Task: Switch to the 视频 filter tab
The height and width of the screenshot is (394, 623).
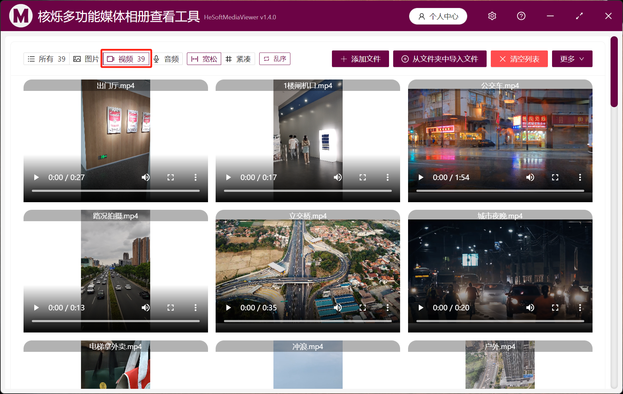Action: 126,59
